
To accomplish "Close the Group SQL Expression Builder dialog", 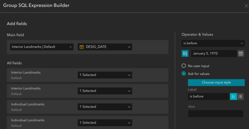I will [246, 6].
